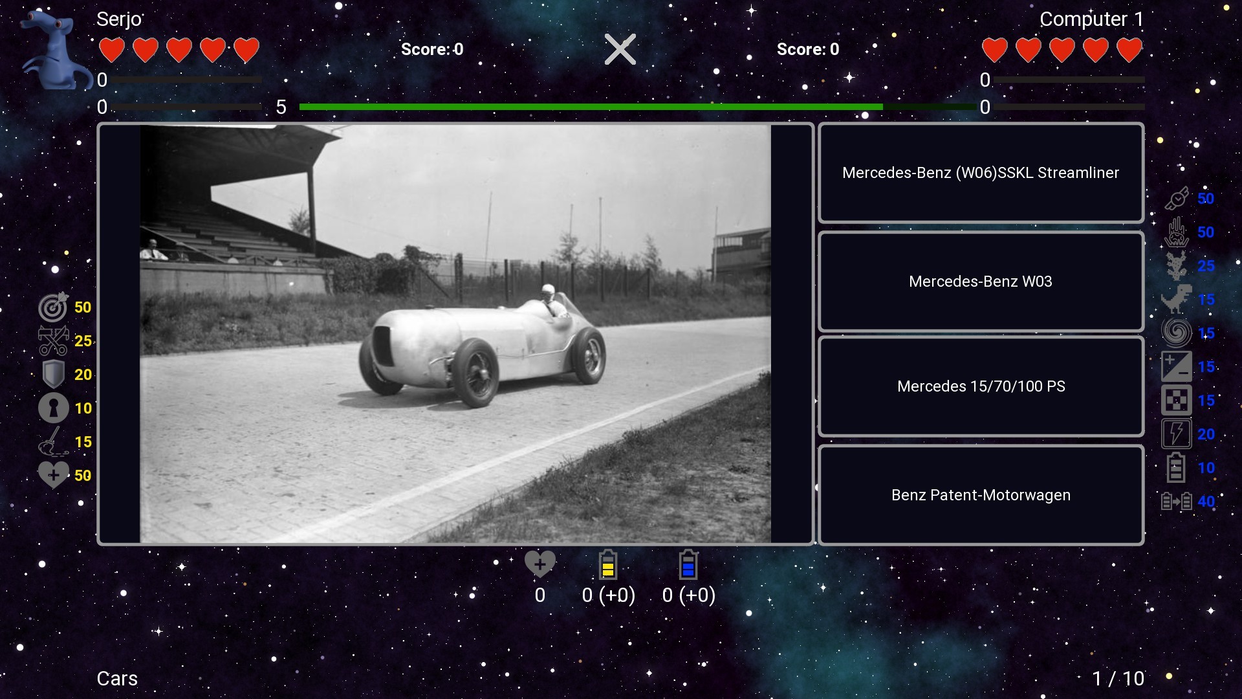The width and height of the screenshot is (1242, 699).
Task: Select the hand power-up icon
Action: (1179, 232)
